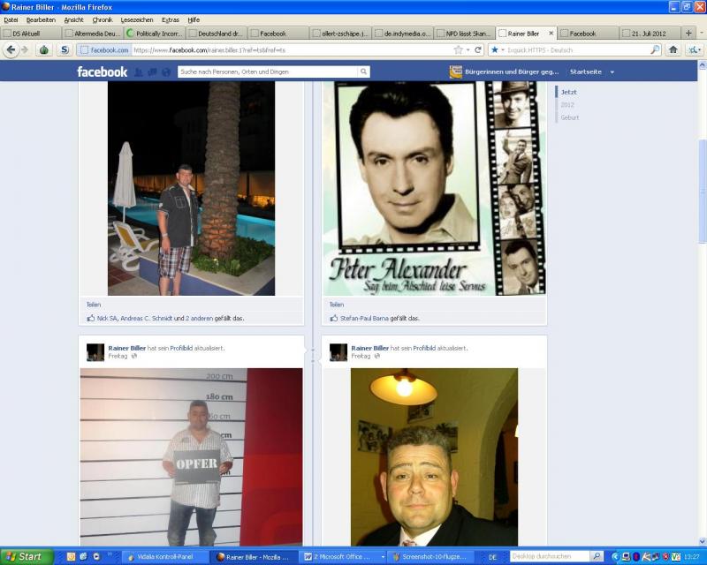Open the Chronik menu

point(103,19)
